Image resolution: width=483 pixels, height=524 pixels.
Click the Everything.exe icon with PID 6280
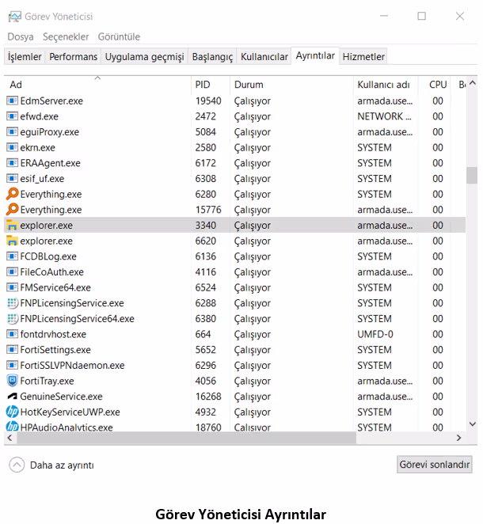(12, 194)
